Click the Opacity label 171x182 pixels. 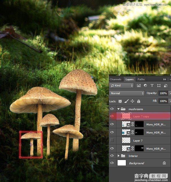tap(152, 93)
